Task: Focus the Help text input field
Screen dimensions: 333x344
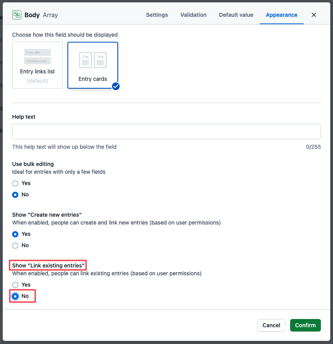Action: [x=166, y=132]
